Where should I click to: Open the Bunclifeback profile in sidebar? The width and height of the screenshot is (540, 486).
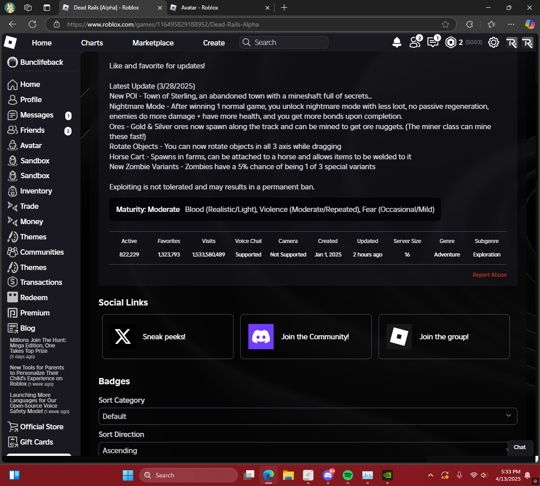click(35, 62)
